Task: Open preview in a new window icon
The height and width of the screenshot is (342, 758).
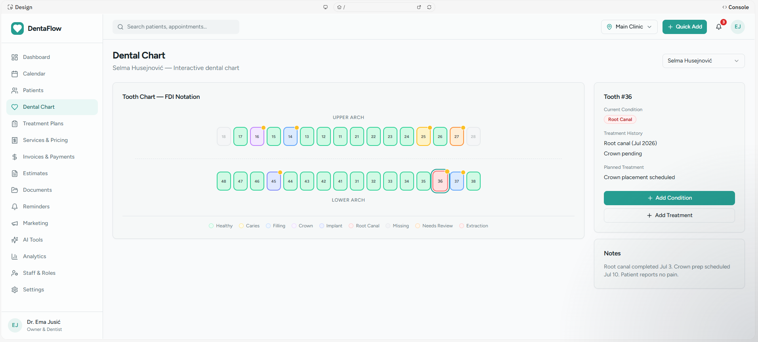Action: click(419, 7)
